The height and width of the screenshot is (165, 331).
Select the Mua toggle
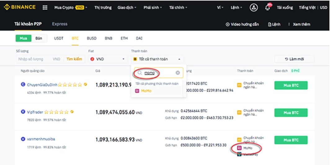pos(23,38)
